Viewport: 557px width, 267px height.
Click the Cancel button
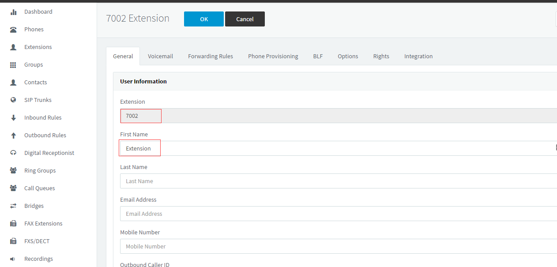pyautogui.click(x=245, y=19)
